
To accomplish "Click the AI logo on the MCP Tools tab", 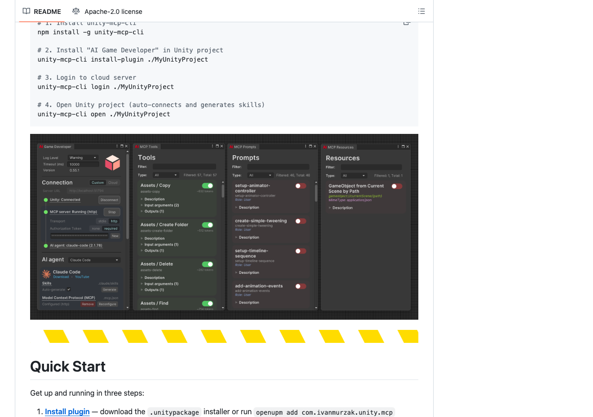I will point(137,146).
